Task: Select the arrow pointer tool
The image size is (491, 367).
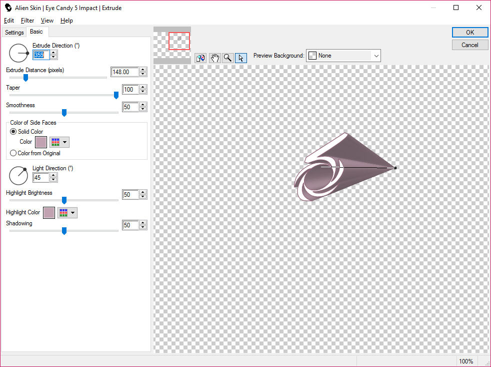Action: [241, 58]
